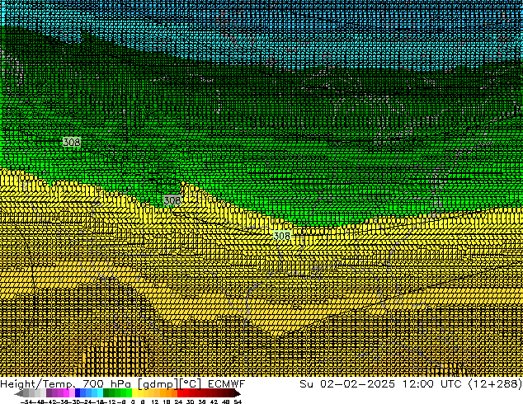Click the dark purple legend swatch
The width and height of the screenshot is (523, 404).
[49, 393]
